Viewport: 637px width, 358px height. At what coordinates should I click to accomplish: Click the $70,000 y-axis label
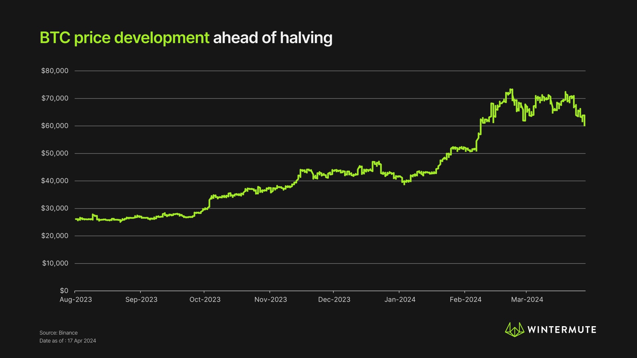tap(55, 98)
